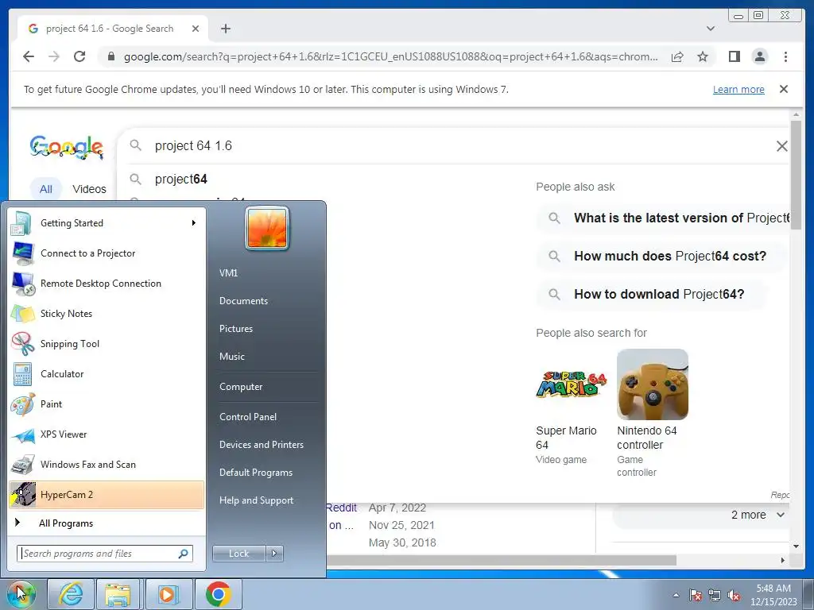Open VM1 user folder

(228, 273)
